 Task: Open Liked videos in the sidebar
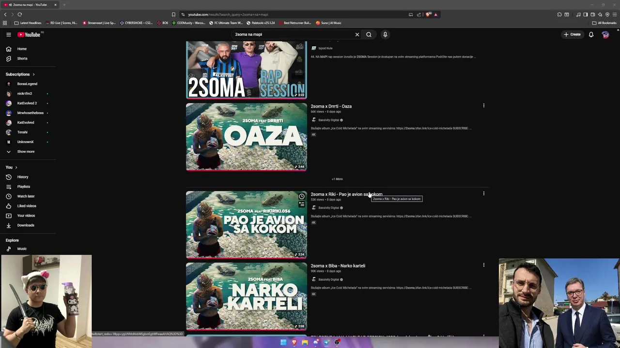coord(28,206)
